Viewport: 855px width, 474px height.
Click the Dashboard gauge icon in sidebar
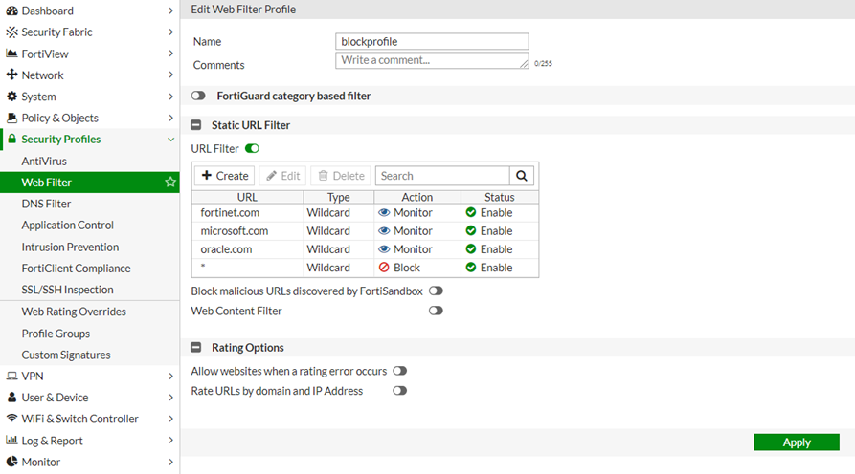point(12,11)
